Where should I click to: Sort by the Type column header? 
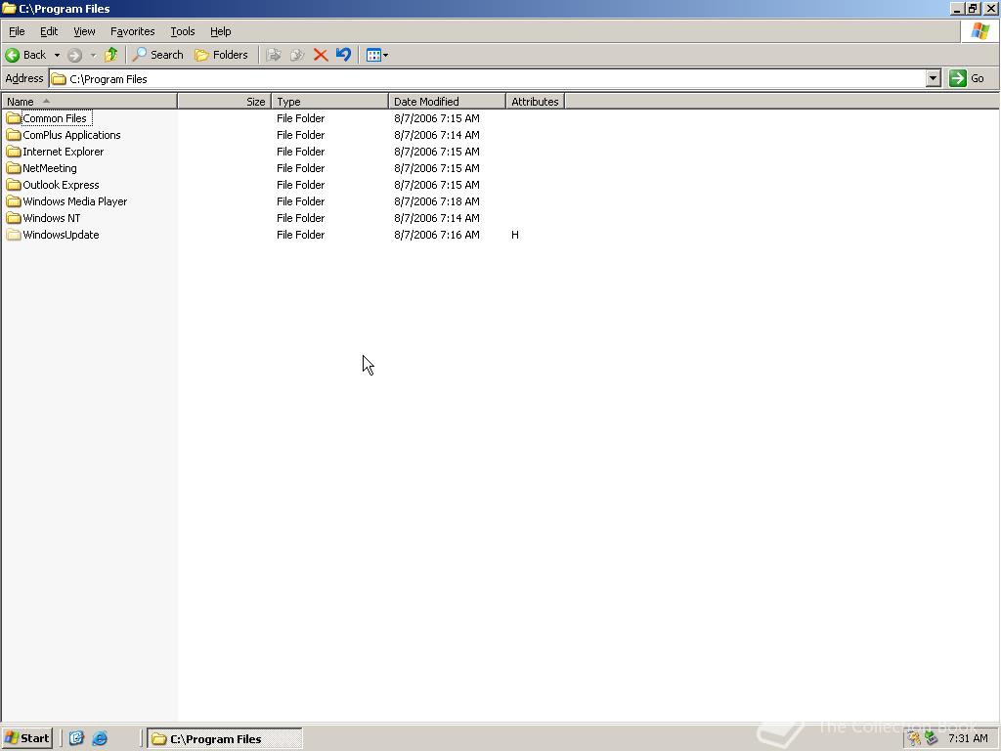pyautogui.click(x=330, y=102)
